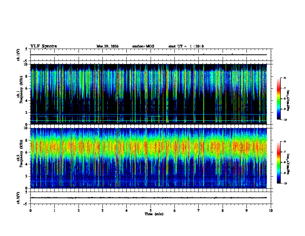
Task: Click the ch.1 spectrogram color scale bar
Action: (x=278, y=99)
